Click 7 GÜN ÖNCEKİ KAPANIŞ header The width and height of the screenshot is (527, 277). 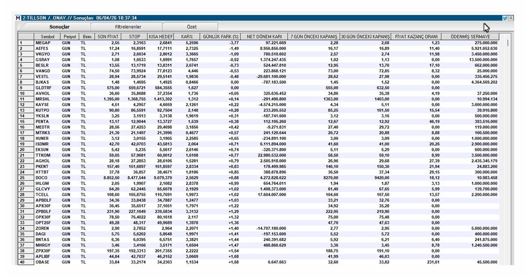[x=314, y=37]
